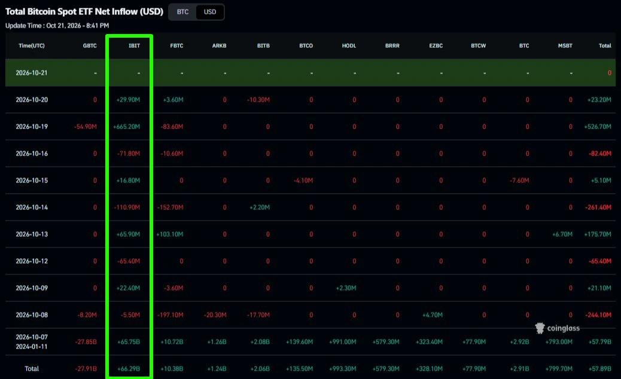
Task: Click the -152.70M FBTC value
Action: 171,207
